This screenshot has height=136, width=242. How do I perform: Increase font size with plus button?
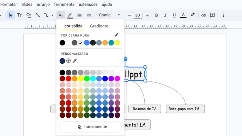click(147, 15)
